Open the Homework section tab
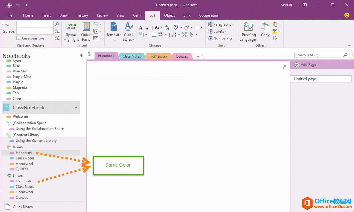354x212 pixels. click(158, 56)
